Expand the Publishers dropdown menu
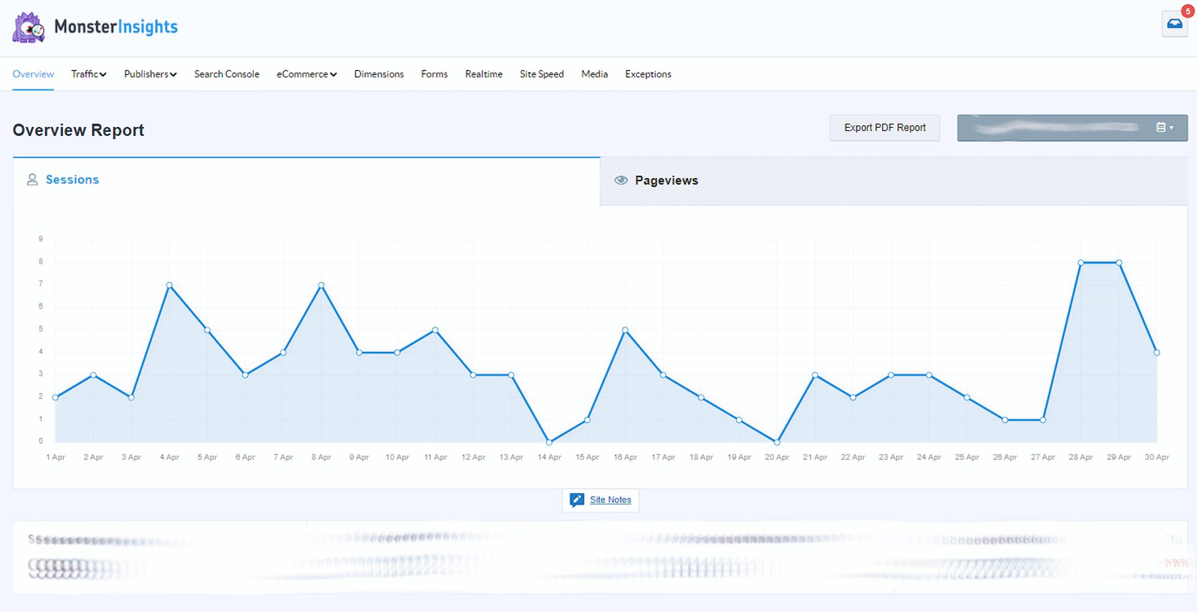 pos(150,74)
